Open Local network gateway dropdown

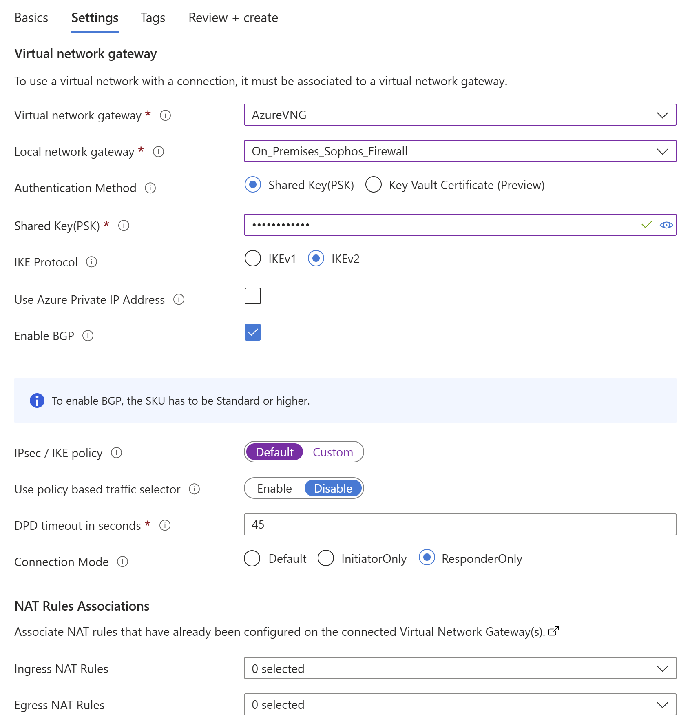click(x=460, y=151)
